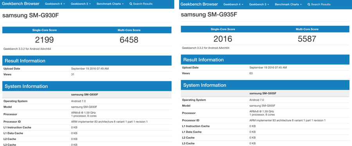Screen dimensions: 352x146
Task: Click L1 Data Cache label on SM-G935F page
Action: coord(191,132)
